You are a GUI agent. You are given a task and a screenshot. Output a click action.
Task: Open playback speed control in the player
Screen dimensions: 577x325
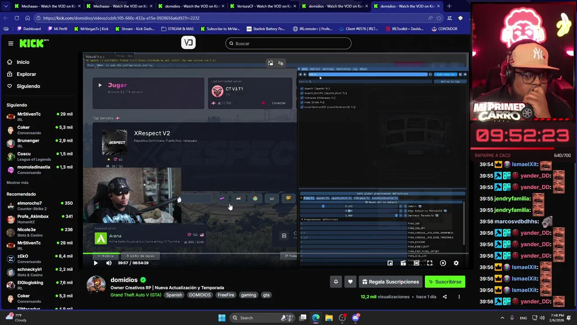click(443, 263)
